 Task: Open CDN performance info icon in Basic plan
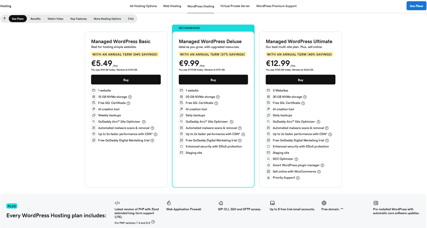click(x=156, y=134)
